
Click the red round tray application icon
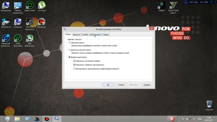click(x=172, y=119)
